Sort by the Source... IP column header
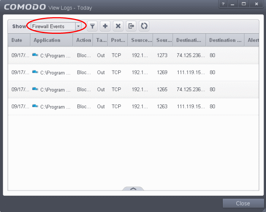This screenshot has height=212, width=266. click(141, 40)
